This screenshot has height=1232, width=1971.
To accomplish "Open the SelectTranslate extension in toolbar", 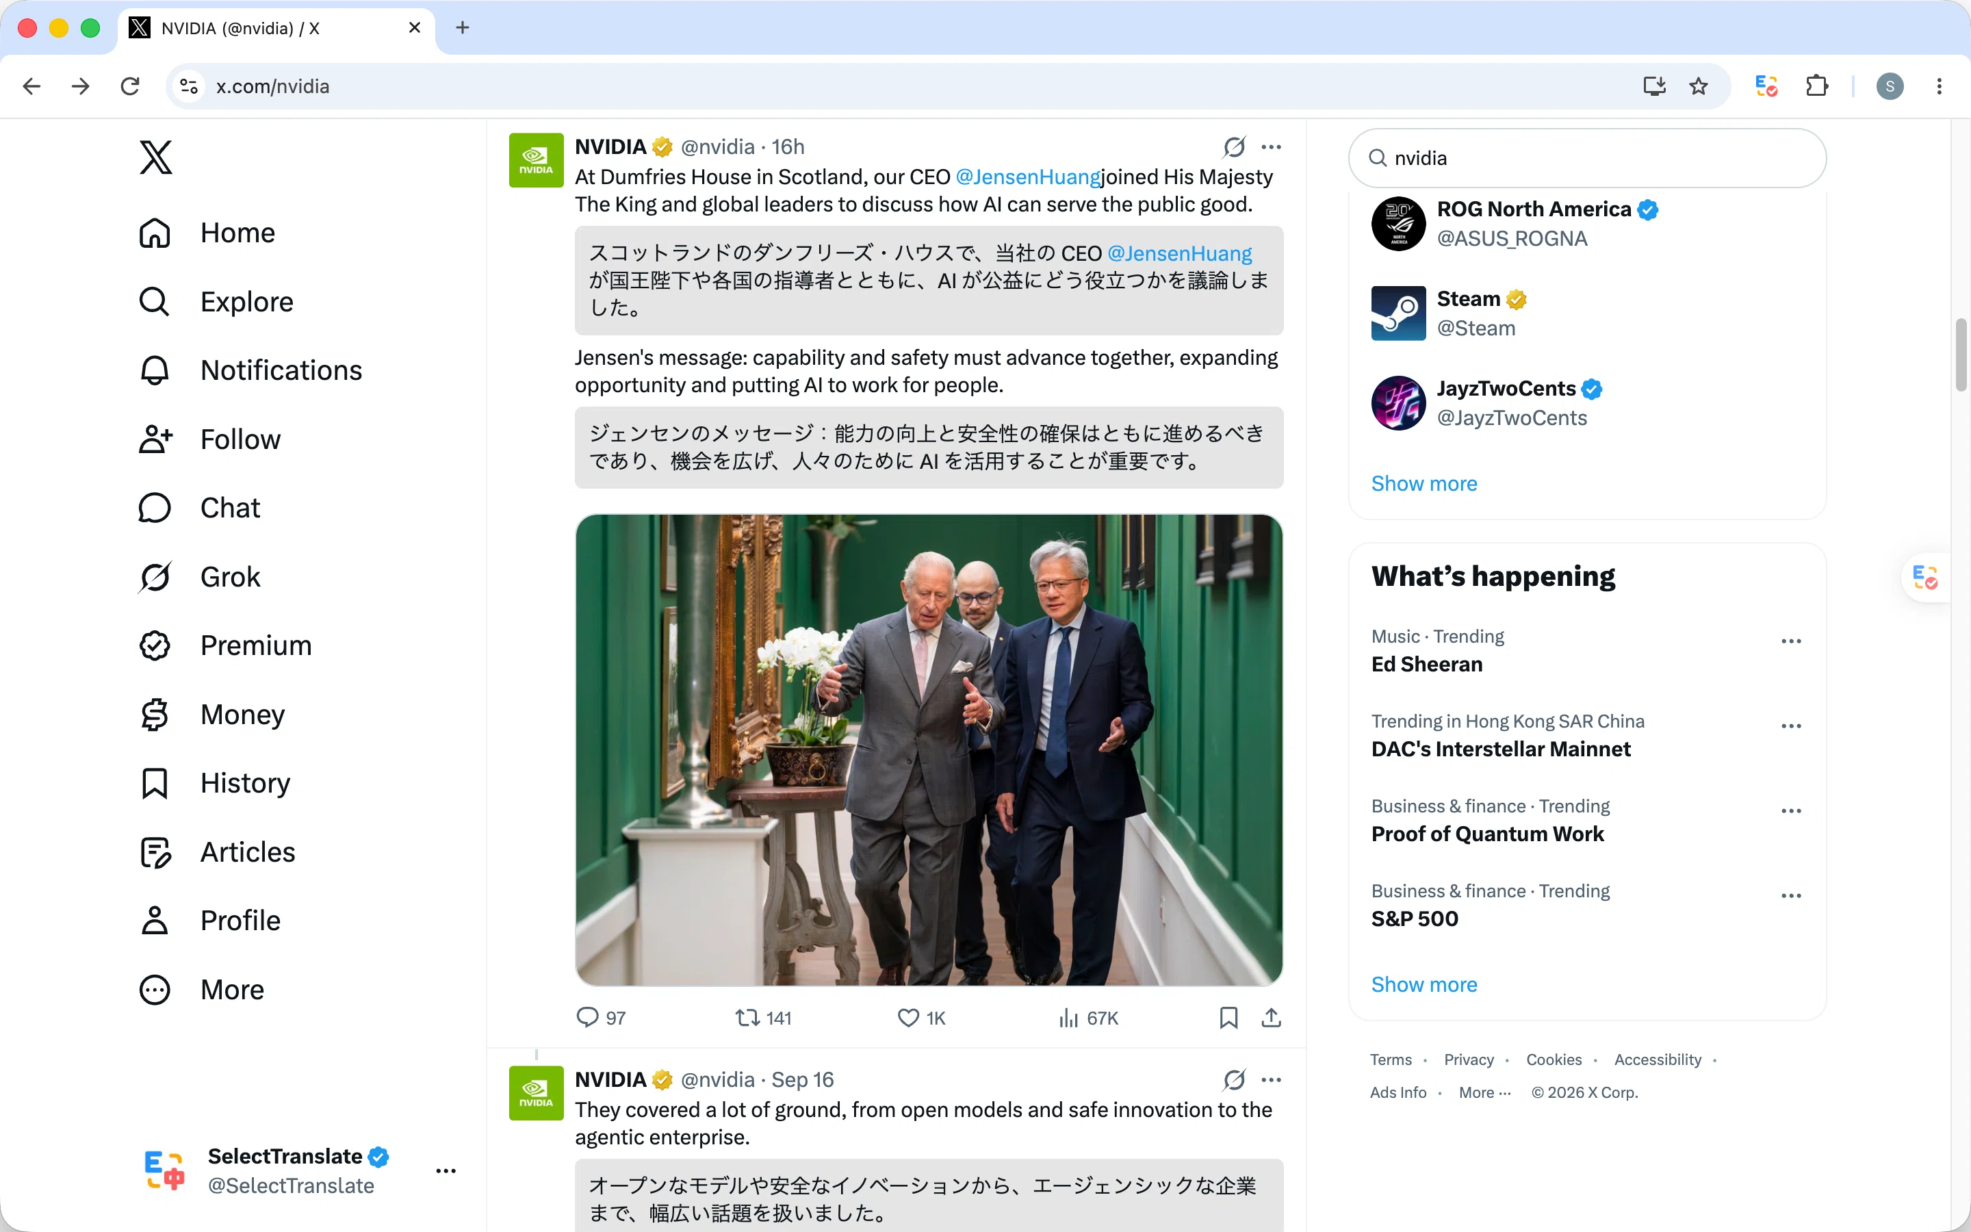I will 1766,86.
